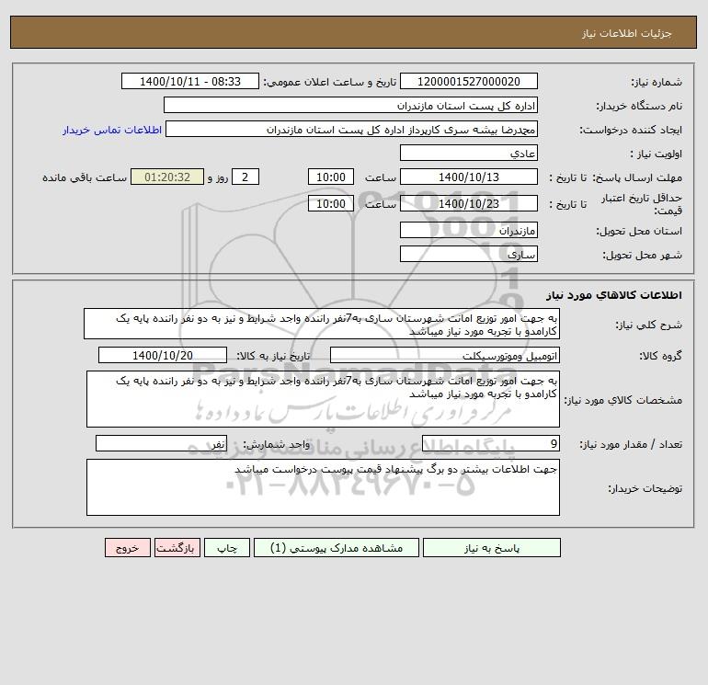Click the price validity time 10:00 field
Screen dimensions: 708x685
330,203
